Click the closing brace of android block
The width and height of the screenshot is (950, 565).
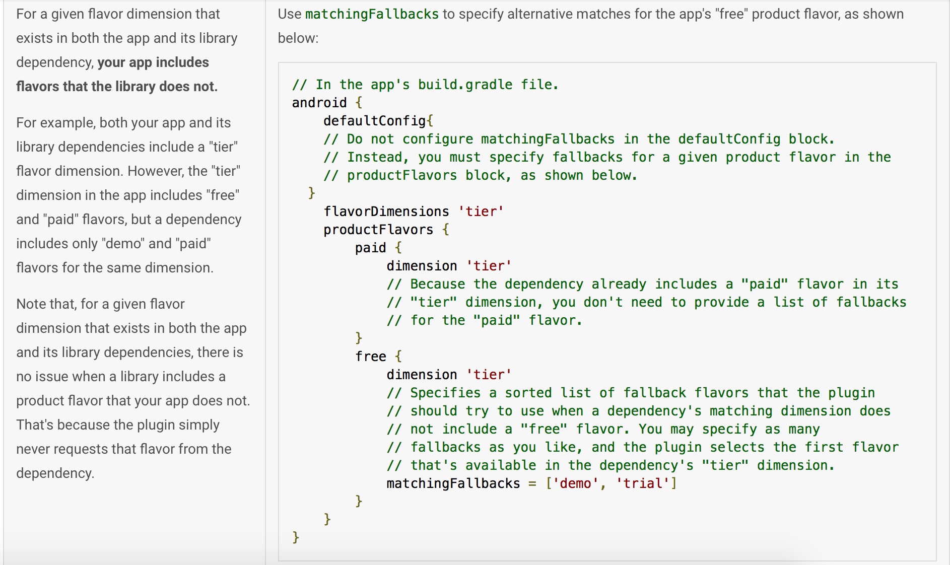(295, 537)
